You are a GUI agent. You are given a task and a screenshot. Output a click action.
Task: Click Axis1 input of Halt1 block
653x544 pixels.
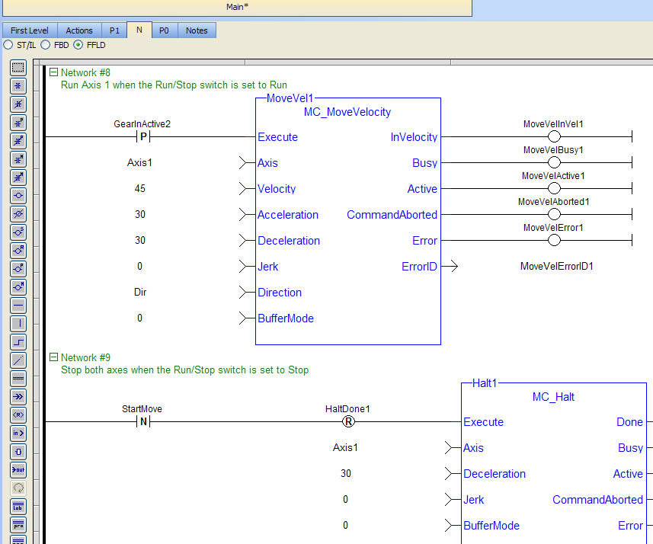click(x=345, y=447)
